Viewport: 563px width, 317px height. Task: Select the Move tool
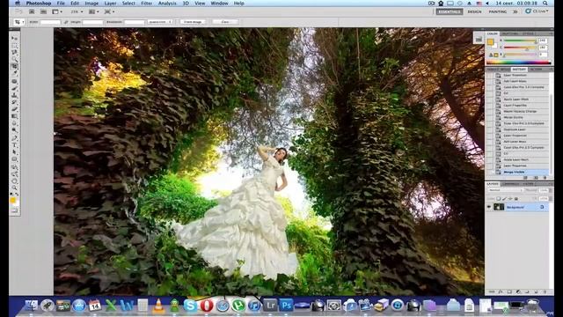(14, 38)
